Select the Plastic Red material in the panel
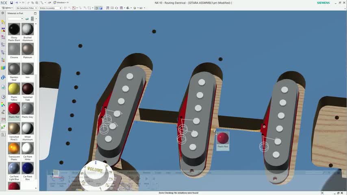This screenshot has width=347, height=195. [x=14, y=110]
